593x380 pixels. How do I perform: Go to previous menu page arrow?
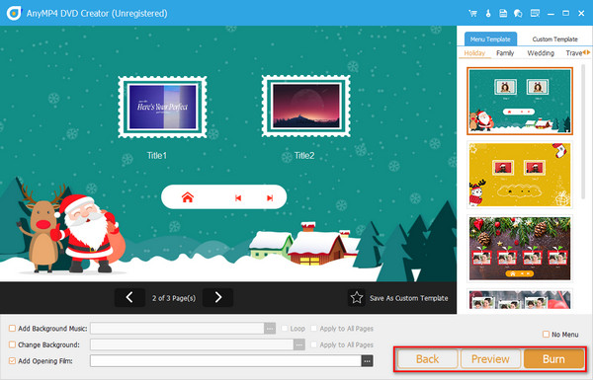[129, 298]
